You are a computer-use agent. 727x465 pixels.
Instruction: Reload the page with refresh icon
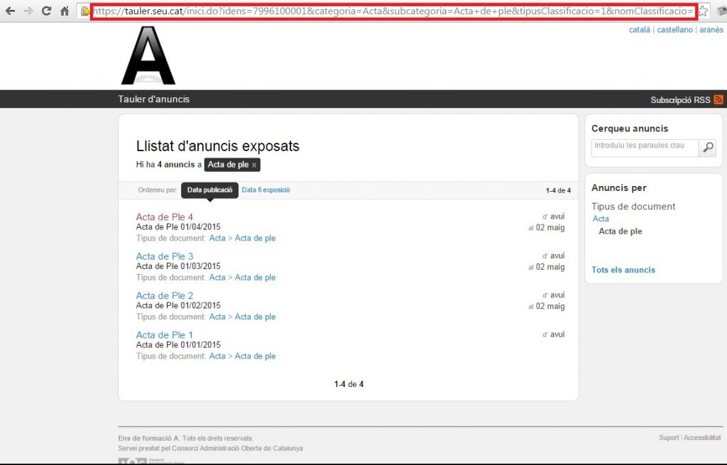46,11
